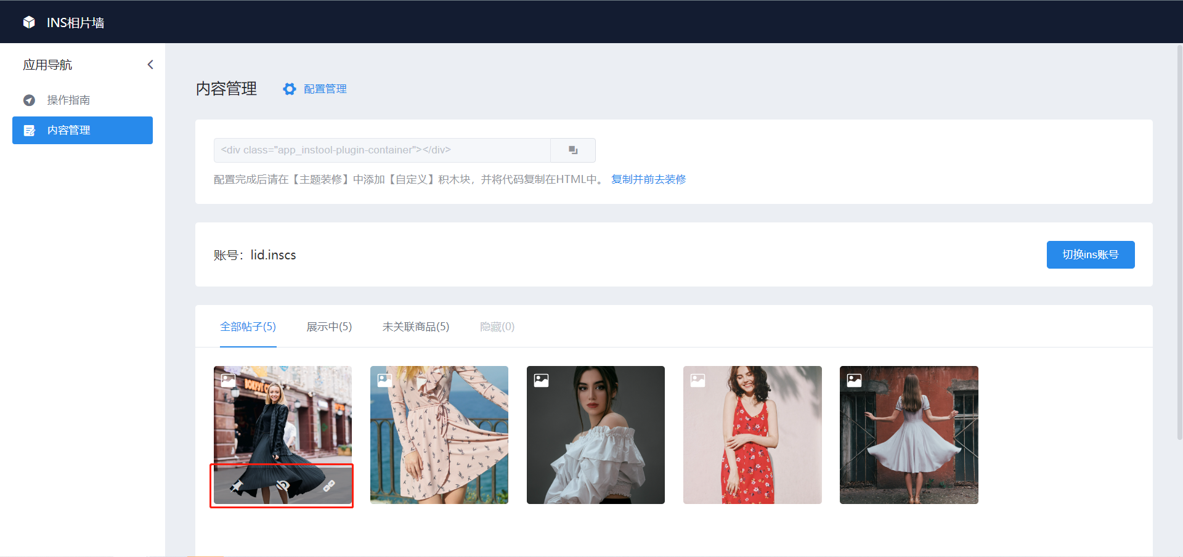
Task: Open the black pleated dress post thumbnail
Action: 283,435
